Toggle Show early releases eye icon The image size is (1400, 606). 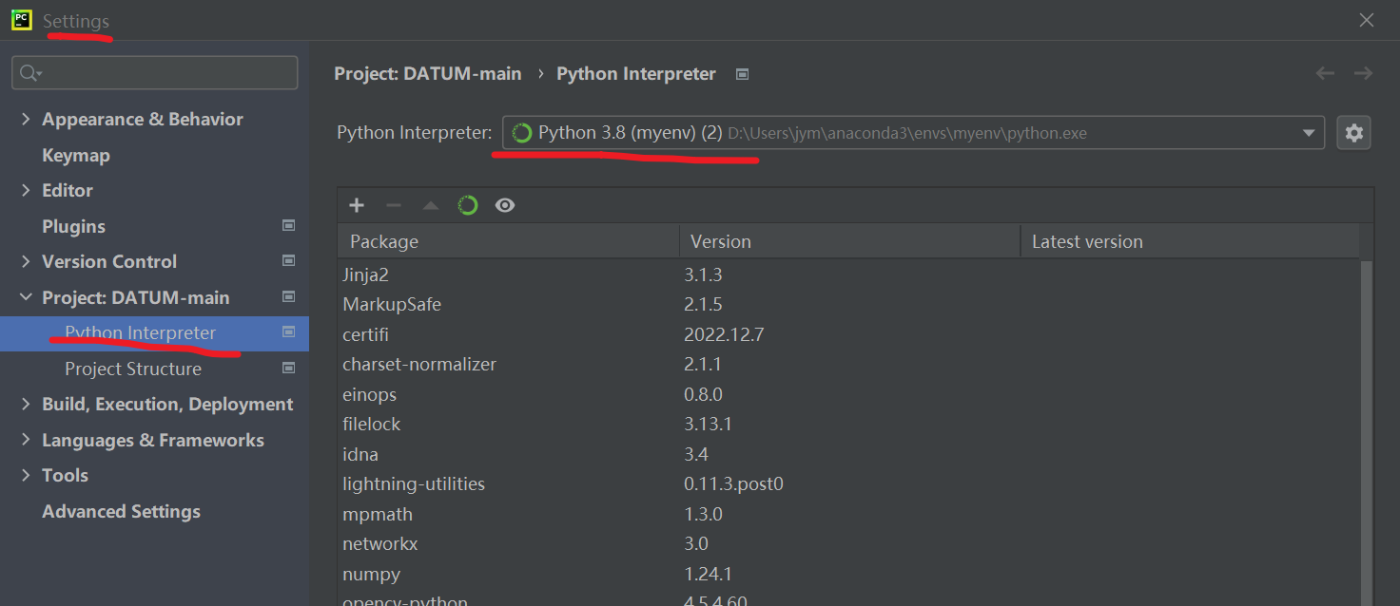505,205
